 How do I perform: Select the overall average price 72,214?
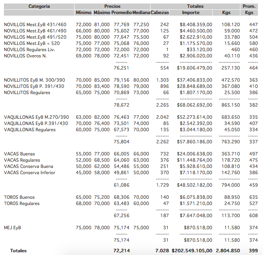tap(121, 250)
